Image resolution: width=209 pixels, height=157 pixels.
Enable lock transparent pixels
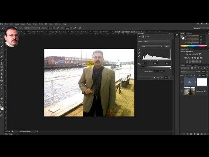coord(185,75)
